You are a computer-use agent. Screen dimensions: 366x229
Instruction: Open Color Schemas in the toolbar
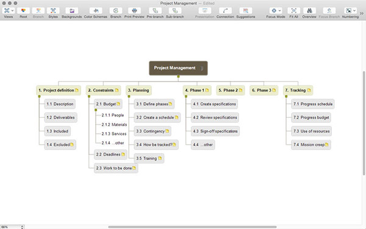[x=96, y=11]
